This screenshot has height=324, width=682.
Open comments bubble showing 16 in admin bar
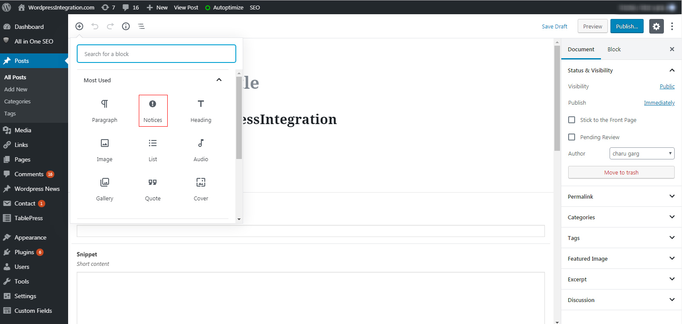tap(131, 7)
